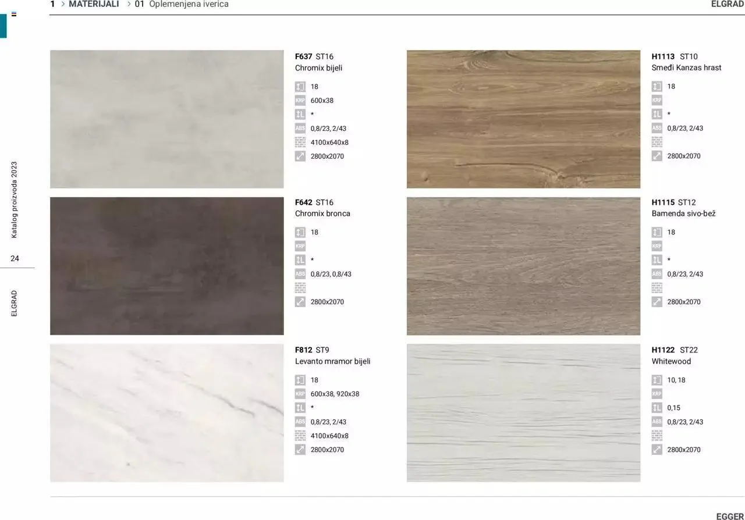The image size is (745, 520).
Task: Click the thickness icon under F637 Chromix bijeli
Action: [x=300, y=87]
